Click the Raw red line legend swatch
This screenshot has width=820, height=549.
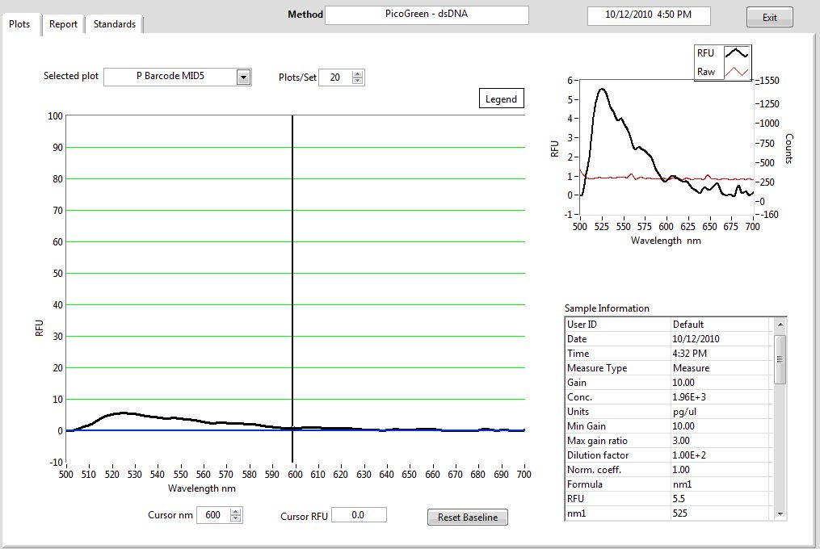[737, 72]
